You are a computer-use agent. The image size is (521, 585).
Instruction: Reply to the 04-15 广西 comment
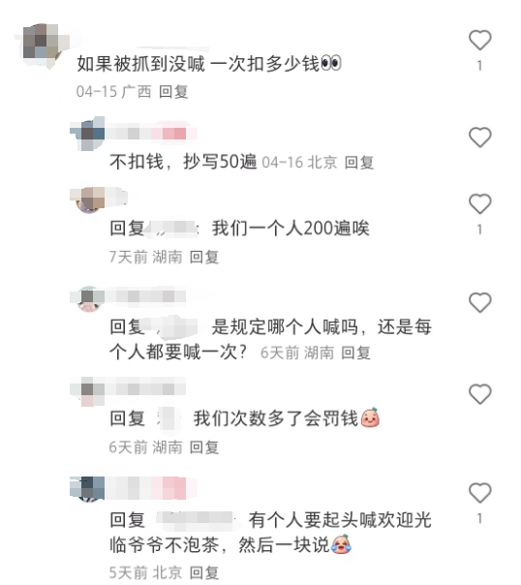(173, 92)
